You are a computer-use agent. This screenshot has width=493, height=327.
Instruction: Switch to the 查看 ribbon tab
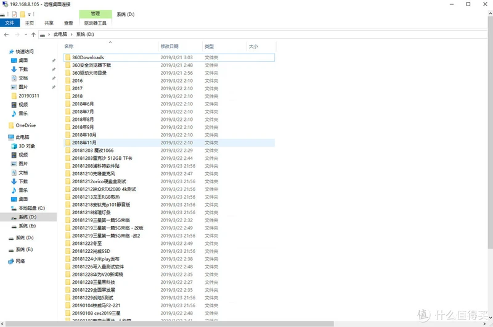[68, 23]
